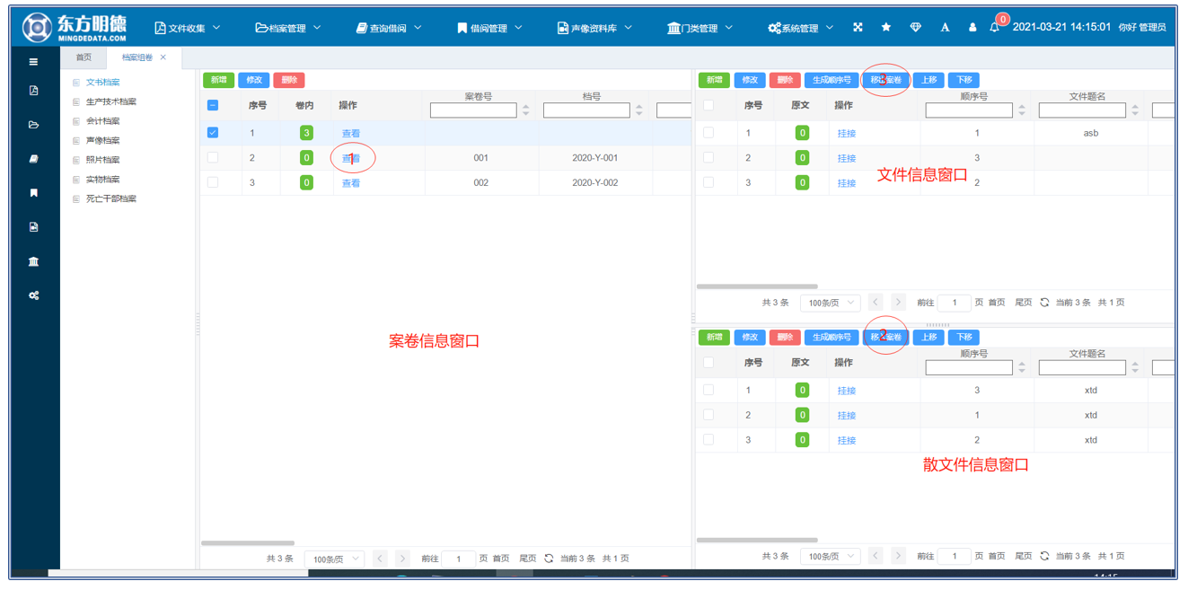Click the star favorites icon in header
This screenshot has height=590, width=1188.
[x=886, y=28]
